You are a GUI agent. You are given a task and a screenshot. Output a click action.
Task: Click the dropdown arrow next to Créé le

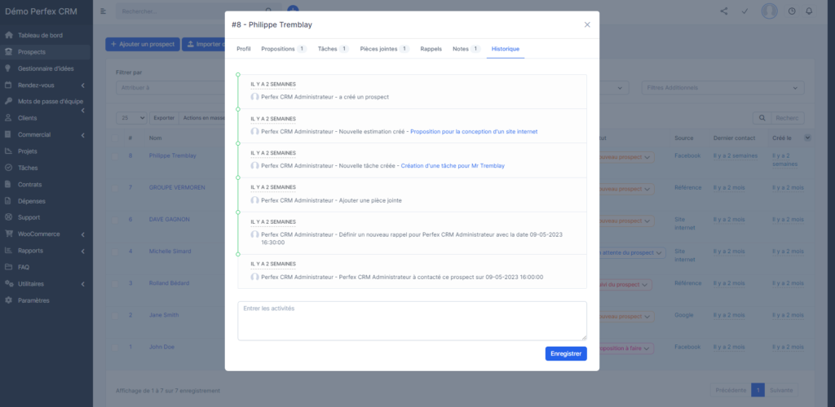tap(807, 138)
